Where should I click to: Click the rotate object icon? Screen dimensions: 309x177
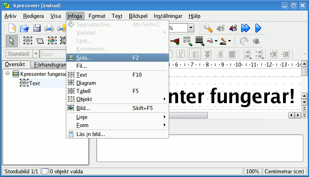pyautogui.click(x=244, y=41)
